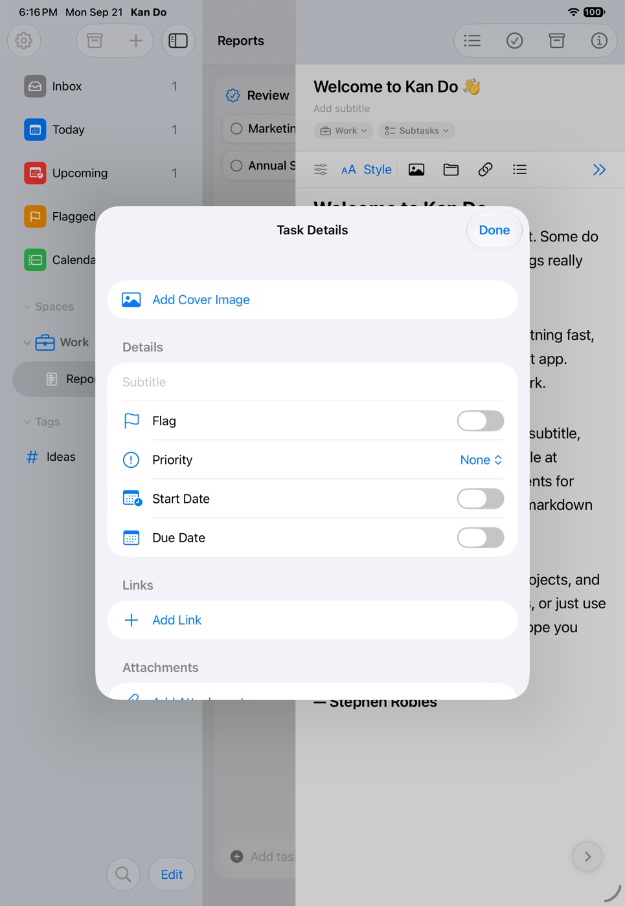
Task: Select the Work space
Action: (x=63, y=342)
